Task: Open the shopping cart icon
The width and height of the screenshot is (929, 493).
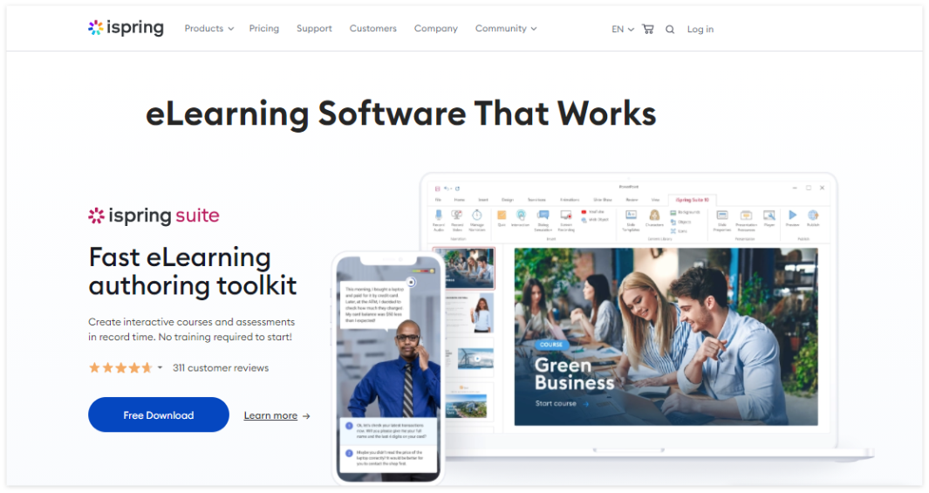Action: (x=647, y=29)
